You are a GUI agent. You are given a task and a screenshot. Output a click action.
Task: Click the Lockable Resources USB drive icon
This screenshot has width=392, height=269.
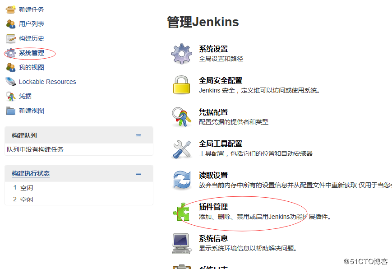point(11,82)
